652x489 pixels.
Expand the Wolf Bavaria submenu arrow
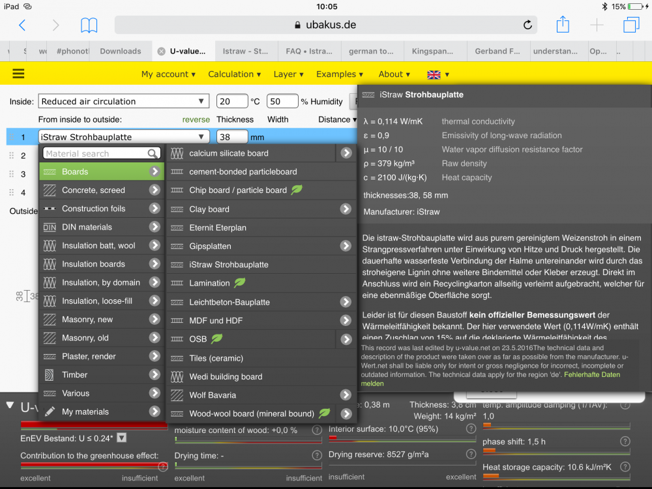point(346,394)
